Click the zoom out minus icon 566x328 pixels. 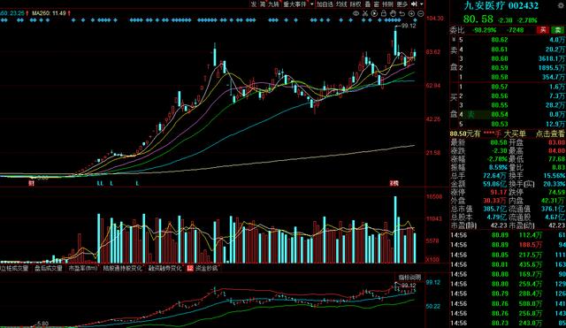(421, 14)
